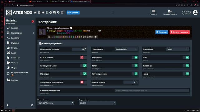Toggle the Полёт option
The width and height of the screenshot is (200, 112).
pos(135,66)
